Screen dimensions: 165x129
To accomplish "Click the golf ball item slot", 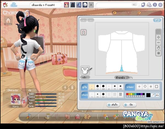I will tap(85, 5).
